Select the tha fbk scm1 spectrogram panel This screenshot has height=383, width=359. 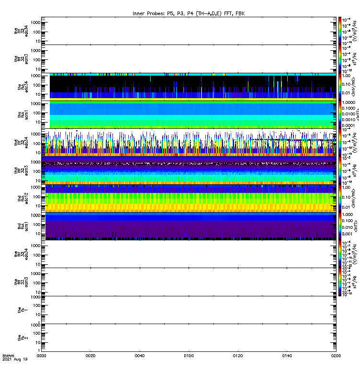[189, 114]
